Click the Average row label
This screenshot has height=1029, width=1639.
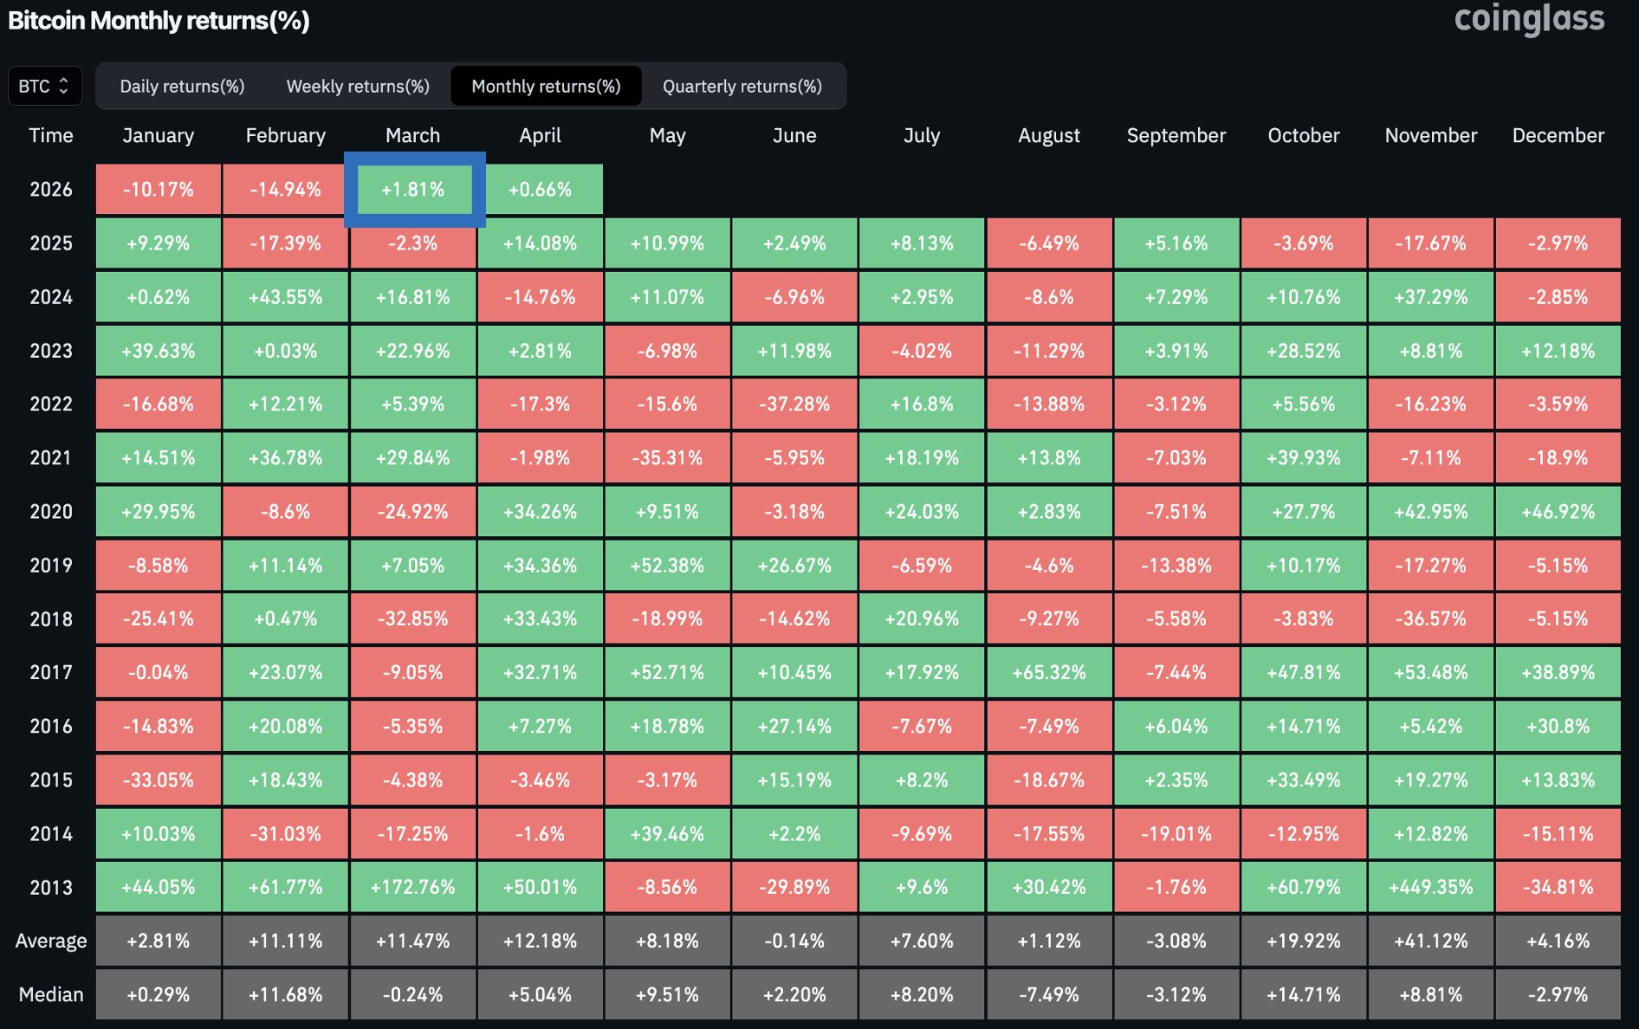pos(51,941)
